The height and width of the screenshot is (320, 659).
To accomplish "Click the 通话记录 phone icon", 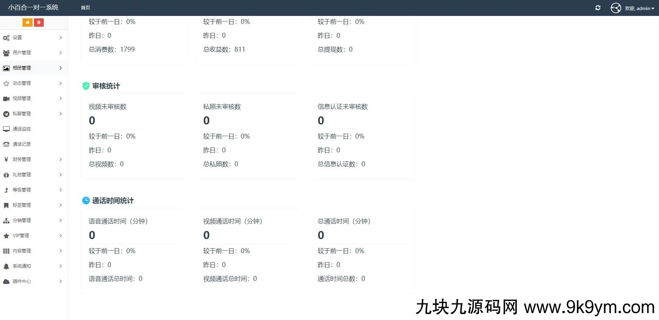I will [6, 144].
